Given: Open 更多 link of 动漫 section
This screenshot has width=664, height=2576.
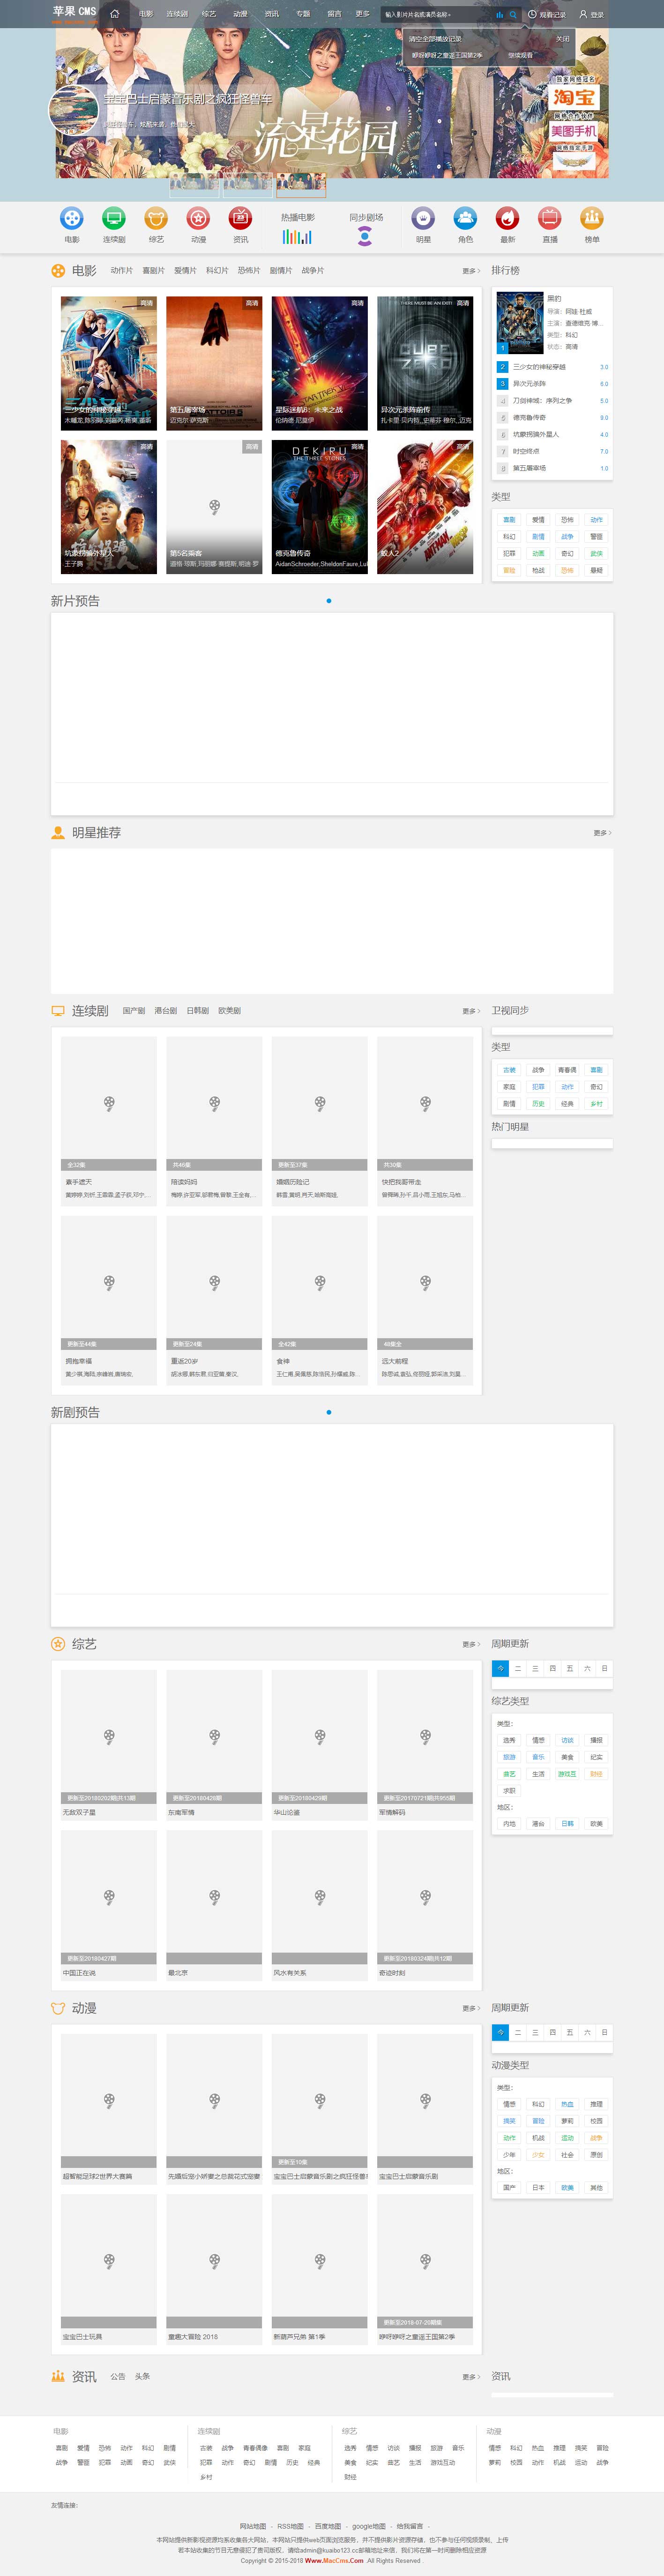Looking at the screenshot, I should (x=471, y=2009).
